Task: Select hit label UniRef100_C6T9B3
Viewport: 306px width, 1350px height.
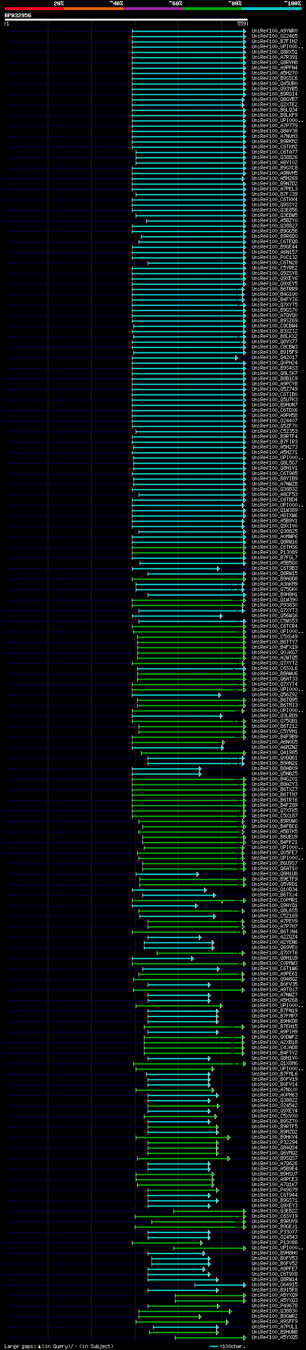Action: click(274, 568)
